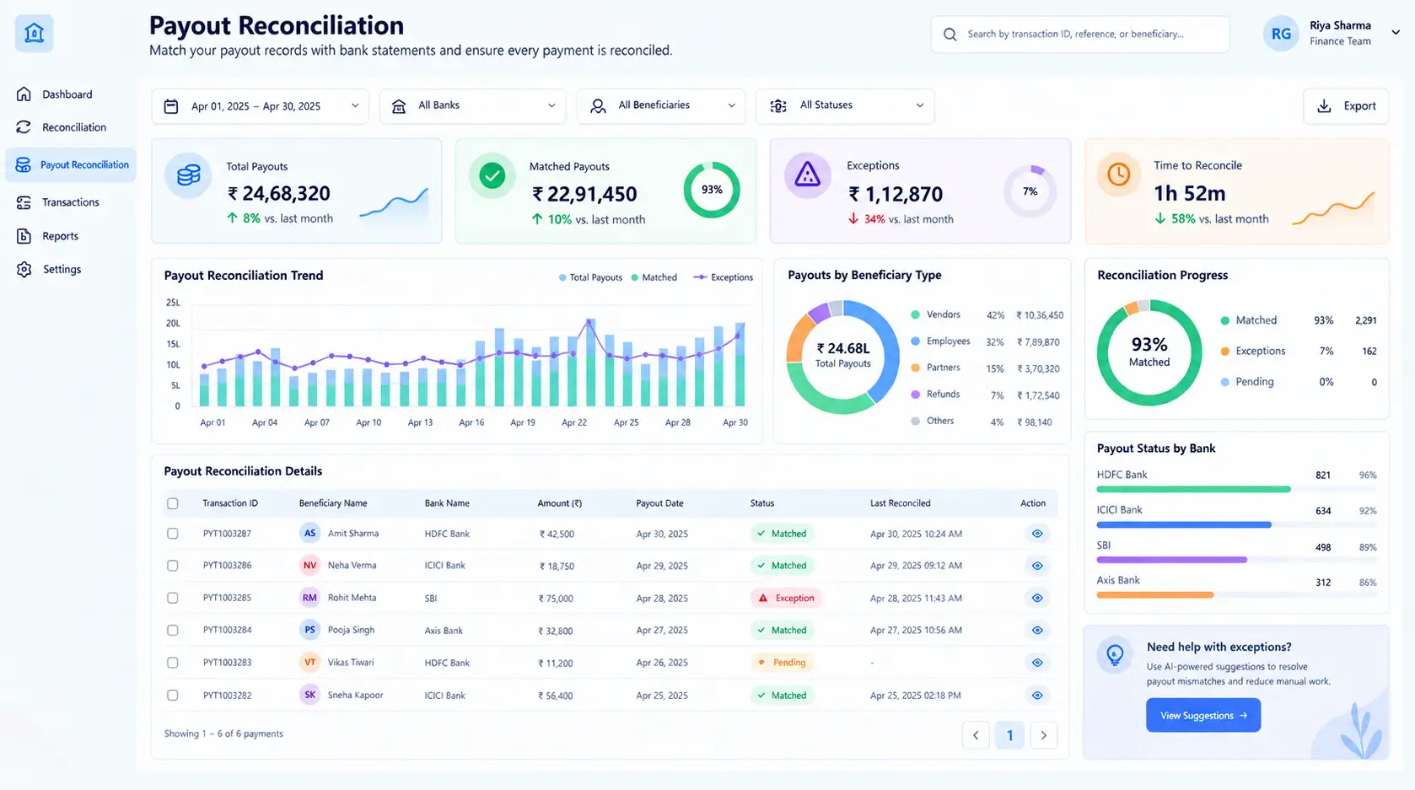Click the home logo icon in sidebar
This screenshot has height=790, width=1415.
coord(34,34)
